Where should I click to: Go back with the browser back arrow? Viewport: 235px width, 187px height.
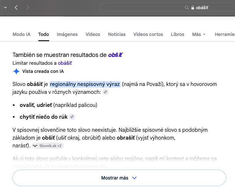[x=16, y=8]
